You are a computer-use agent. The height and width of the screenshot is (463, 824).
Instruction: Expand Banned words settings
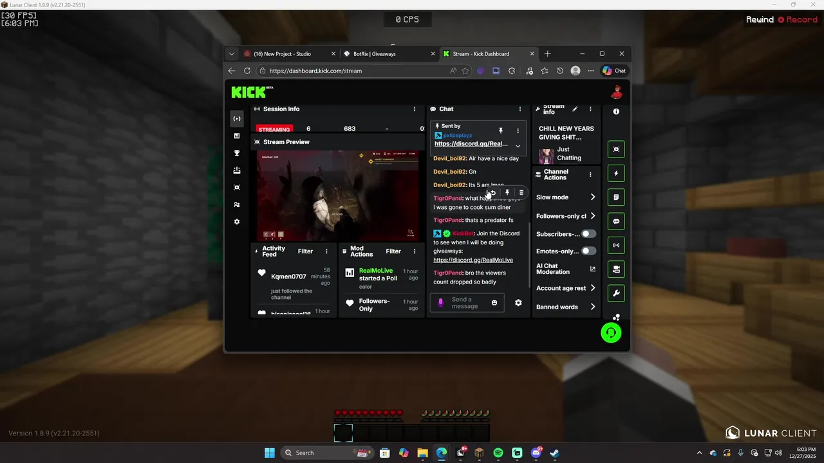(593, 307)
